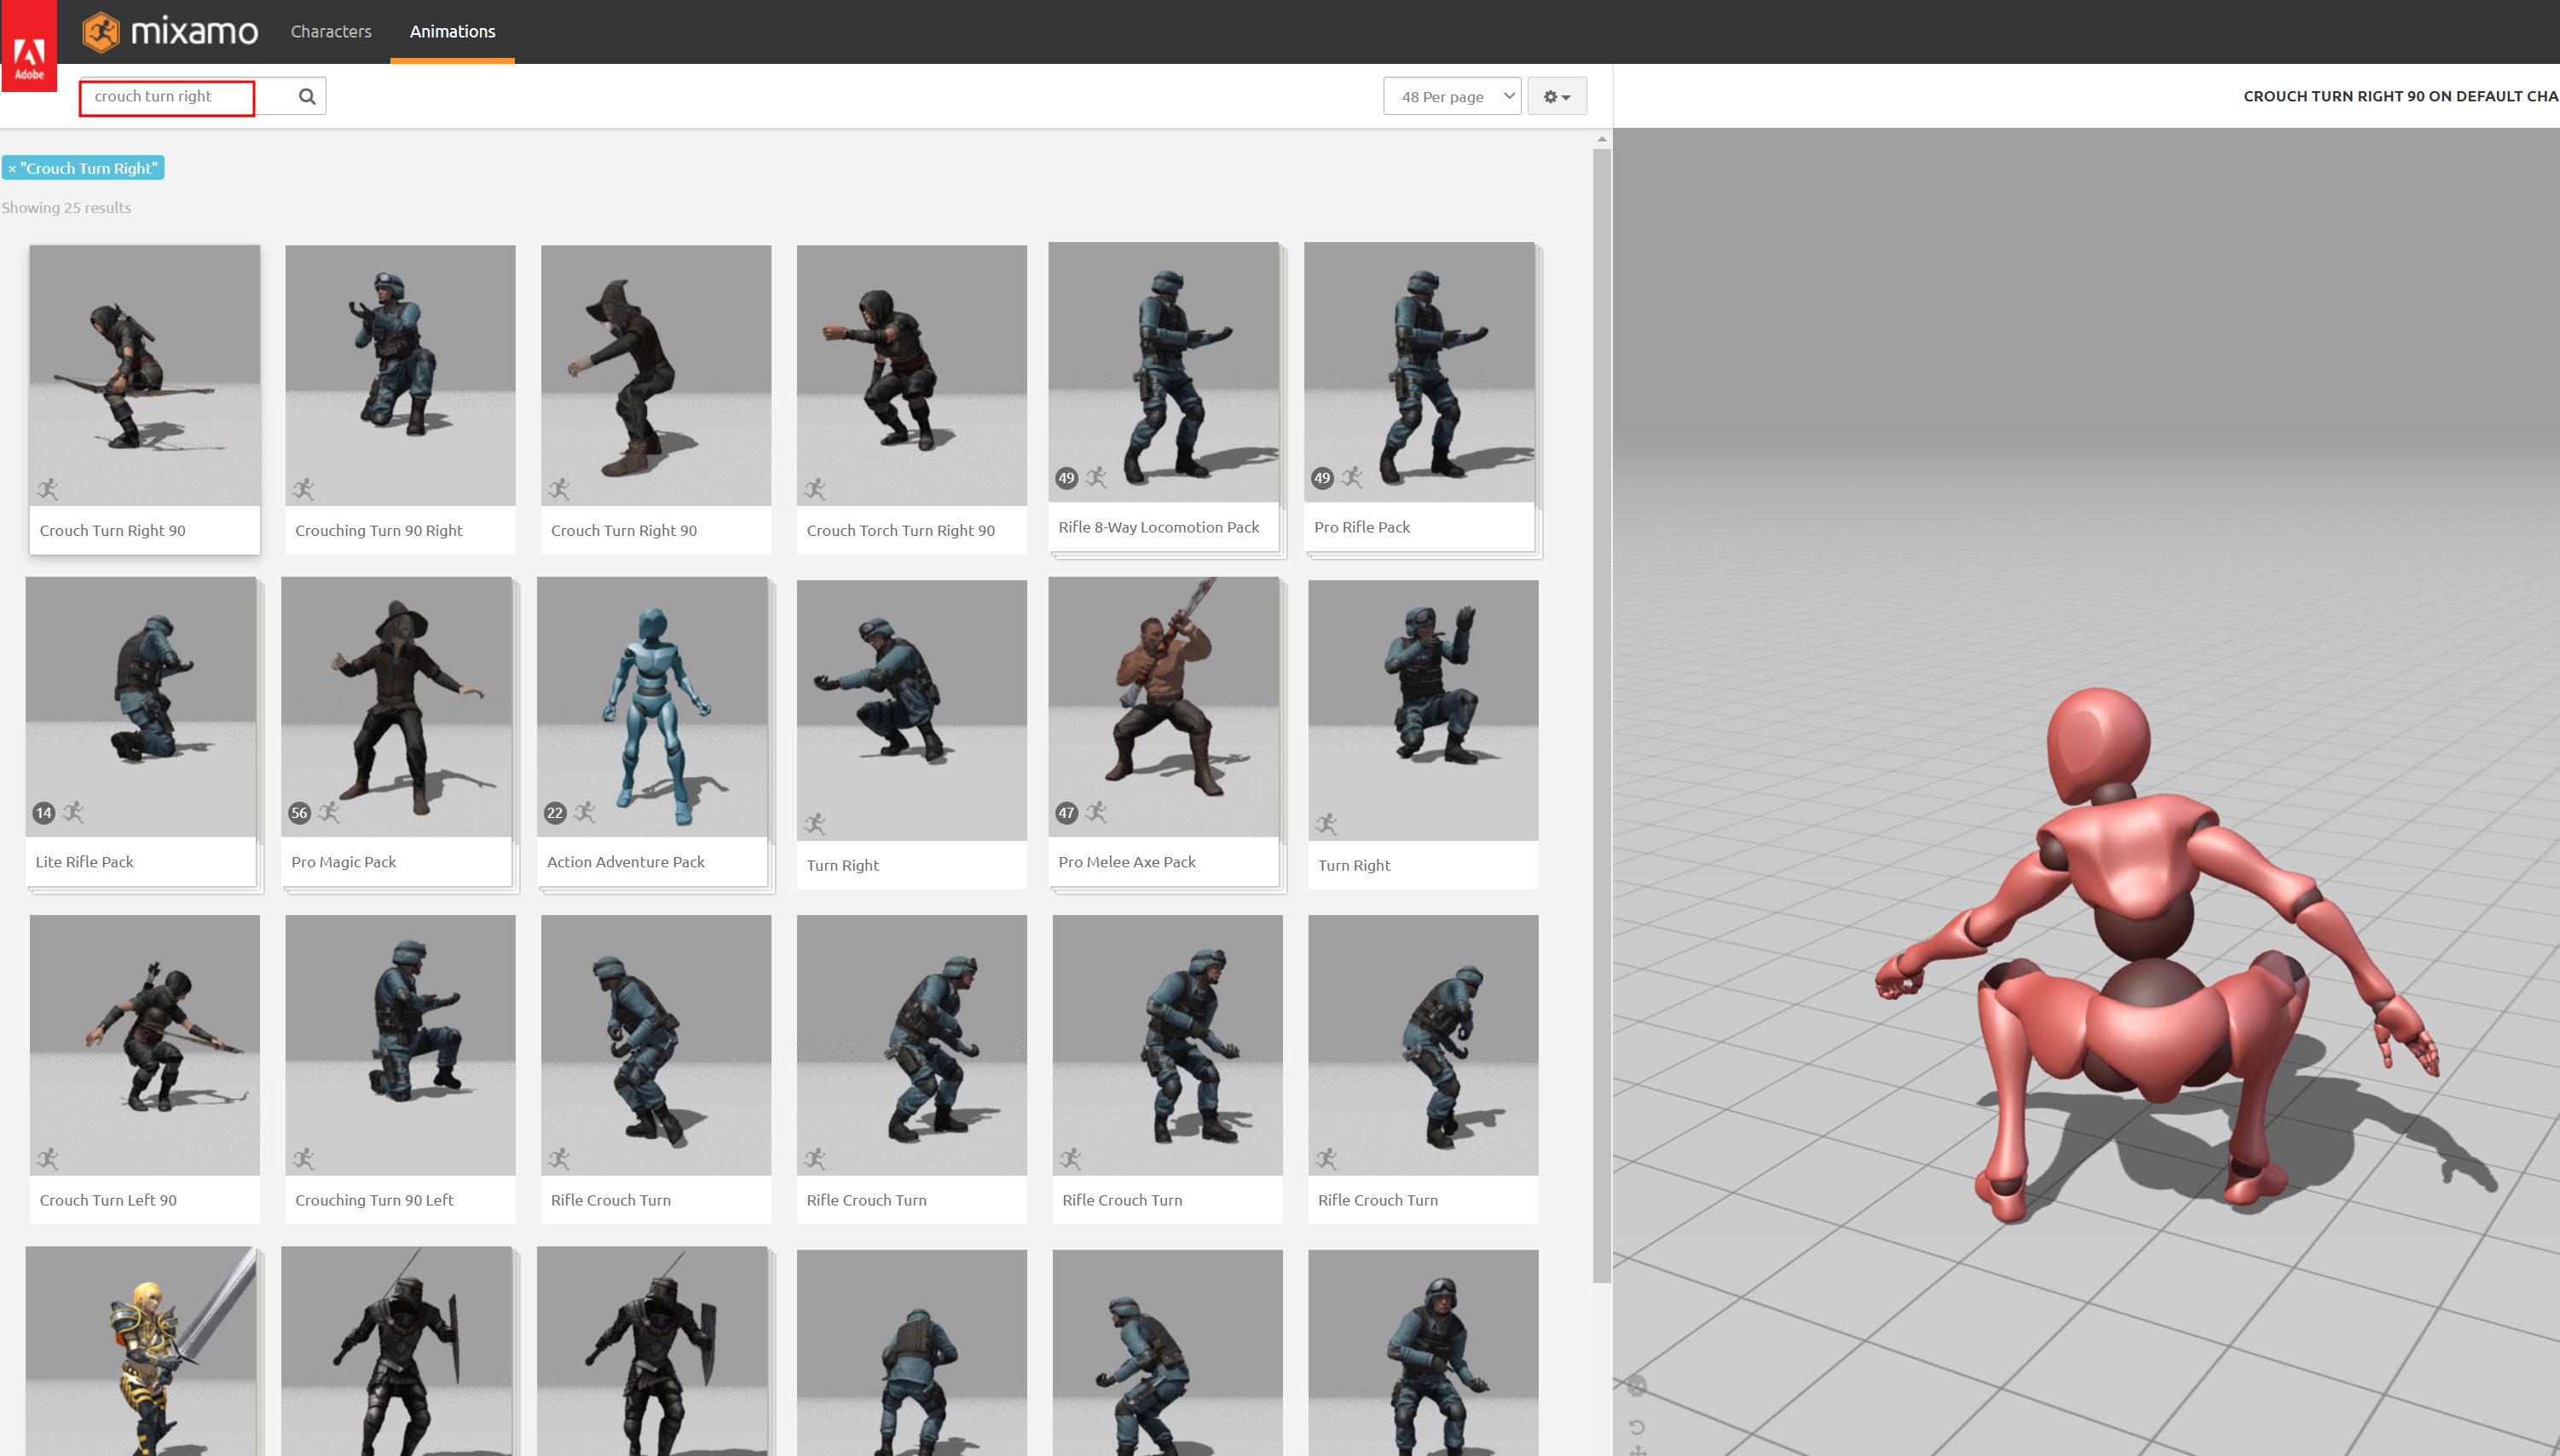Click the Mixamo logo
The height and width of the screenshot is (1456, 2560).
click(170, 31)
